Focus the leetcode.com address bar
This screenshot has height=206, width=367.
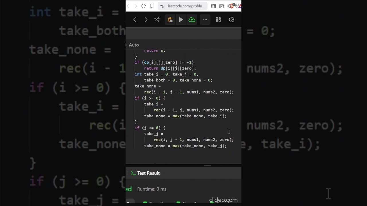[x=183, y=6]
